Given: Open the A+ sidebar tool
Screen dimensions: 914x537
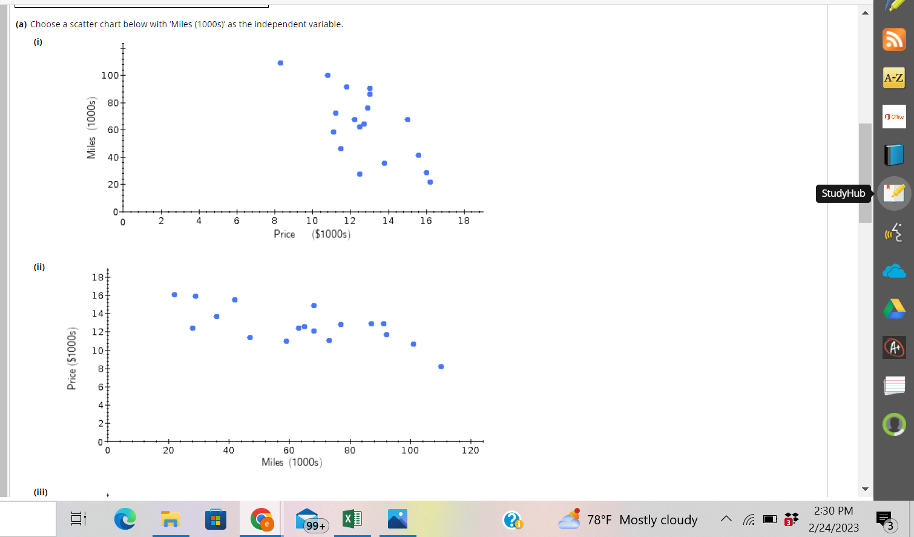Looking at the screenshot, I should [x=894, y=348].
